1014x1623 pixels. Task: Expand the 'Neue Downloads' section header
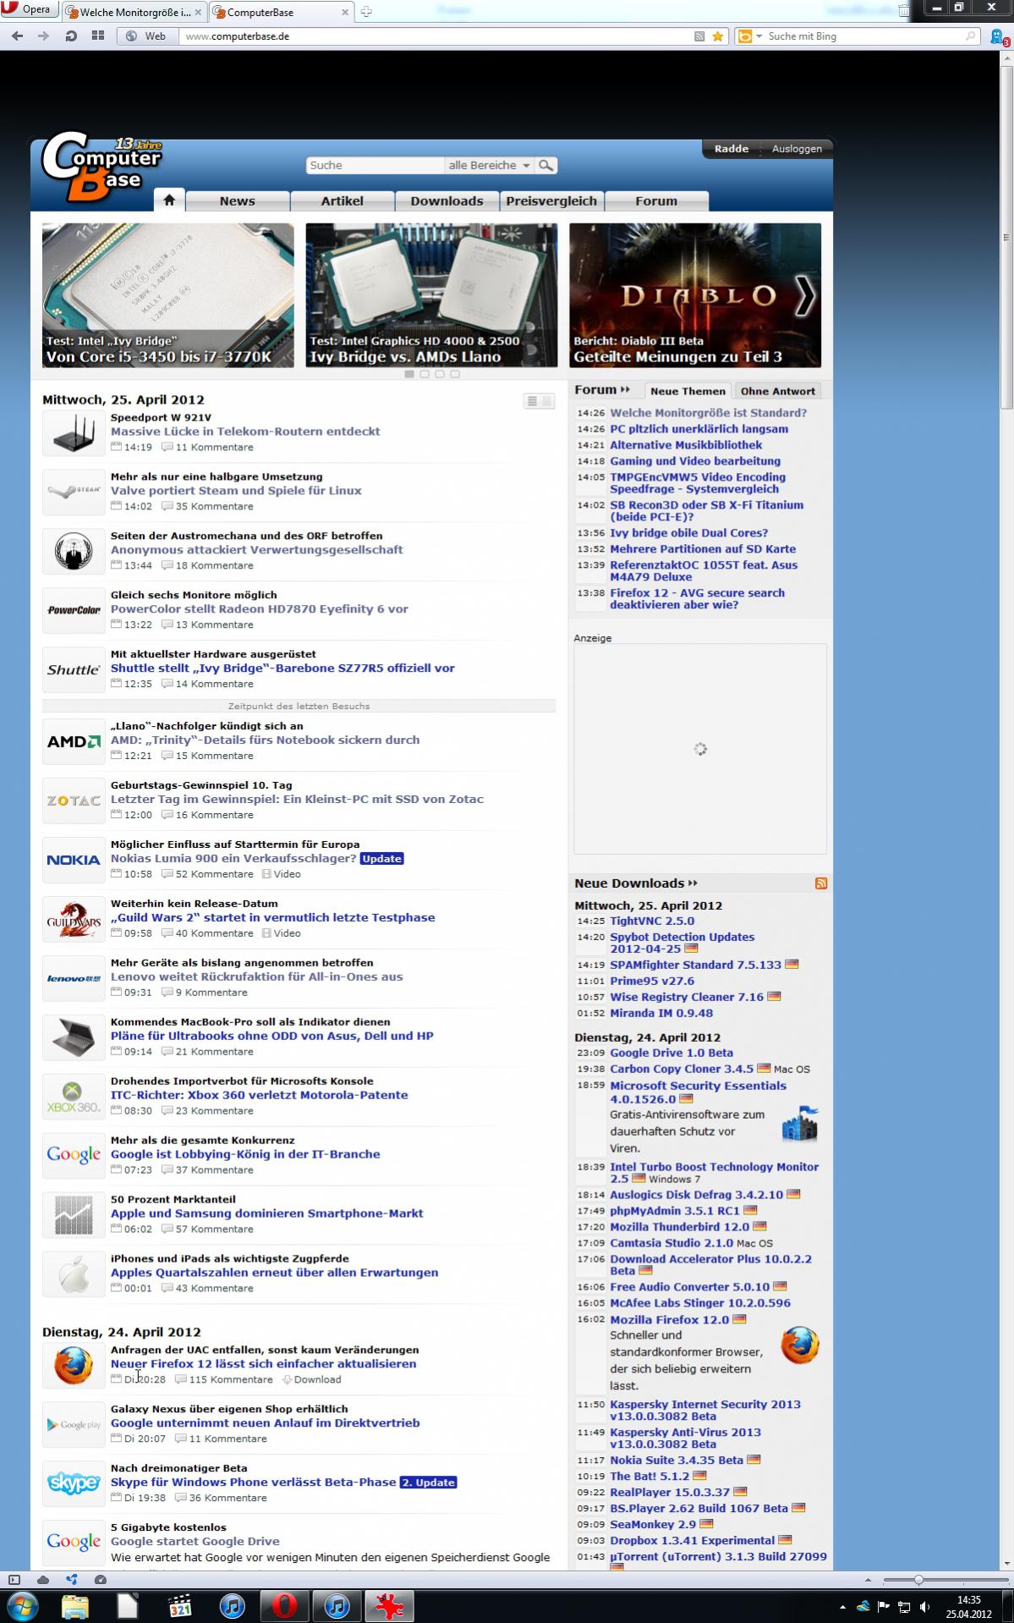(636, 883)
